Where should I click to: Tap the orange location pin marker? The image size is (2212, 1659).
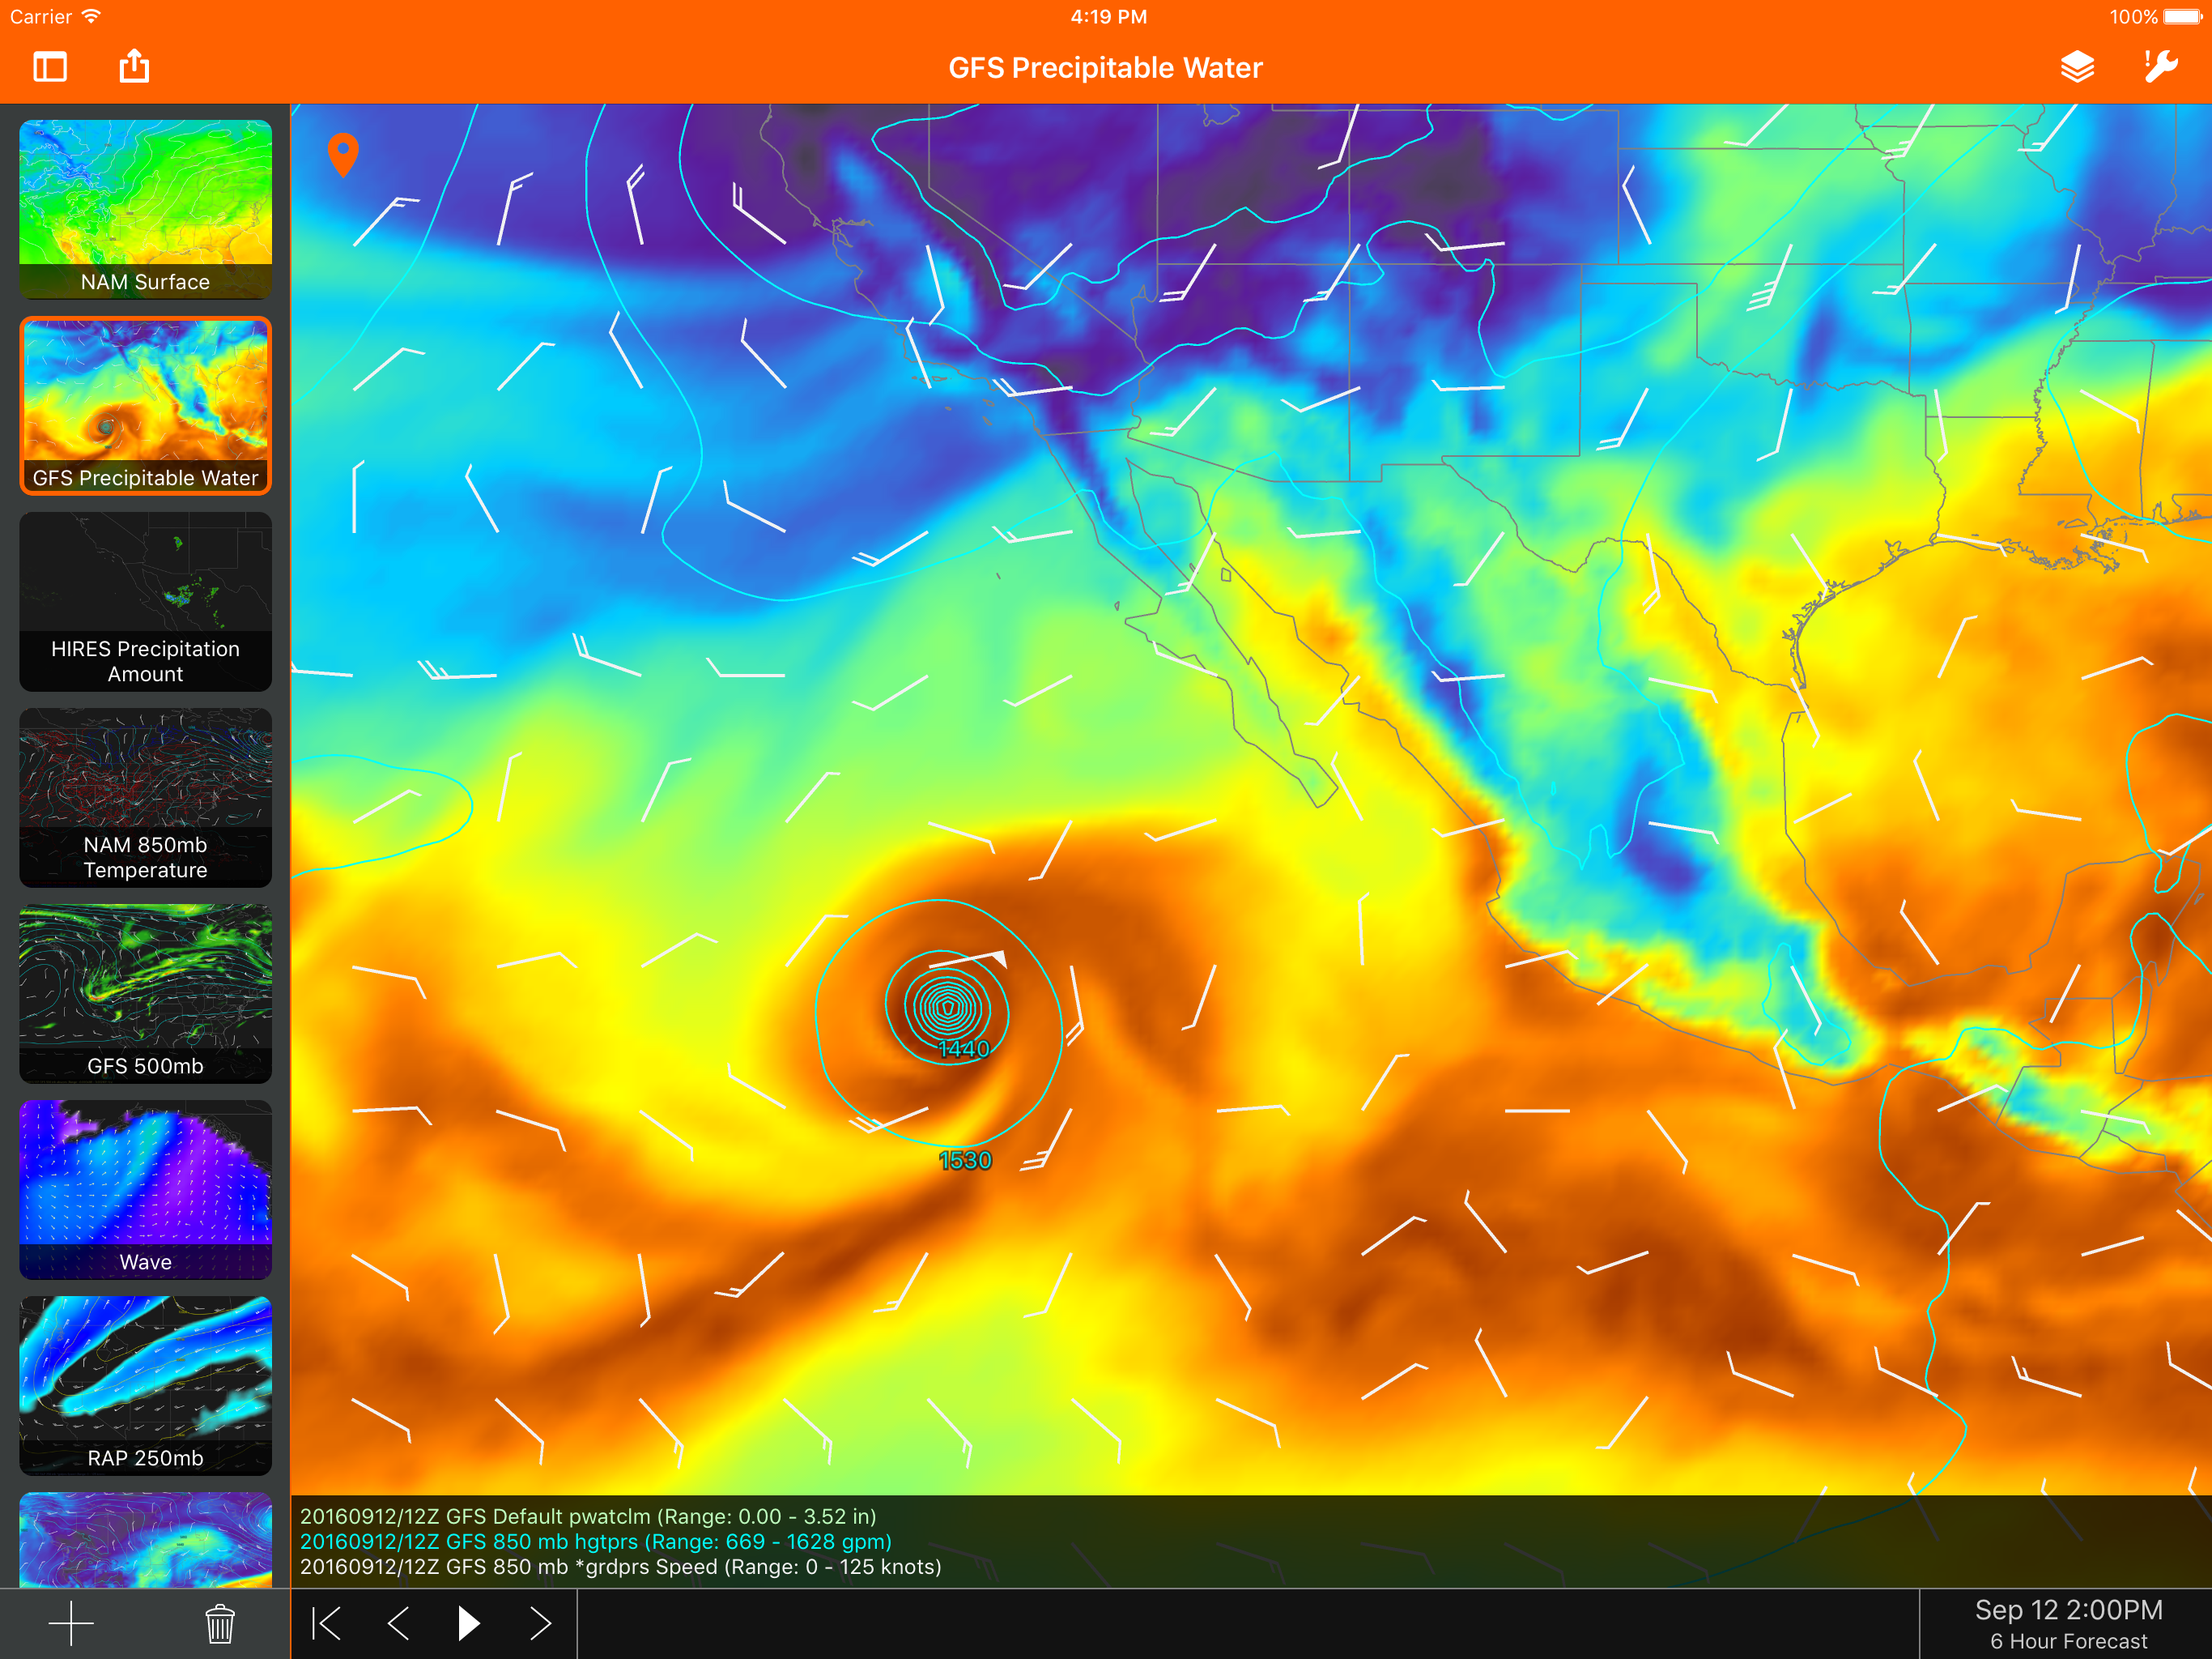click(x=343, y=153)
